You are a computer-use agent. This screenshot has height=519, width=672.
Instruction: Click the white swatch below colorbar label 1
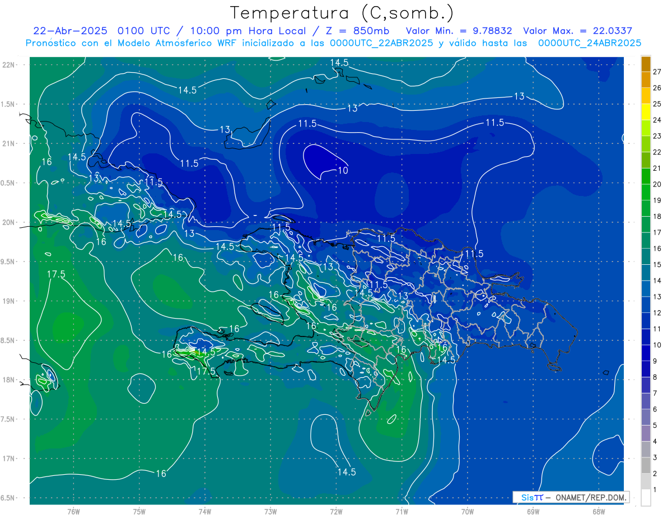646,498
